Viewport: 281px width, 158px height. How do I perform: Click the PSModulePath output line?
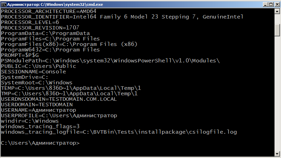pyautogui.click(x=110, y=61)
